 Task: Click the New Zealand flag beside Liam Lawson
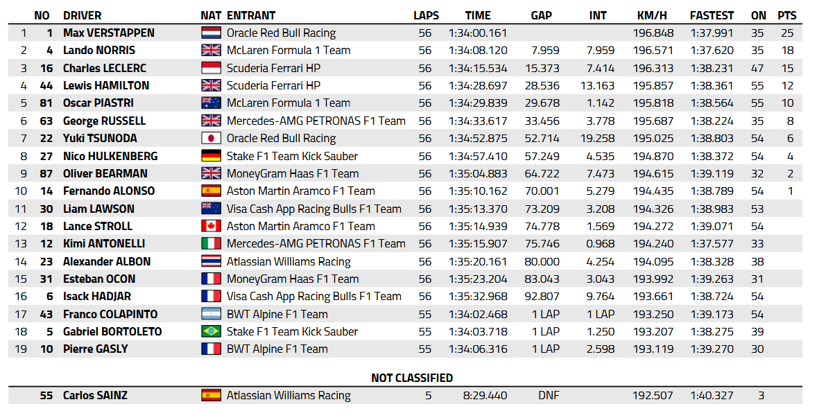pyautogui.click(x=211, y=209)
